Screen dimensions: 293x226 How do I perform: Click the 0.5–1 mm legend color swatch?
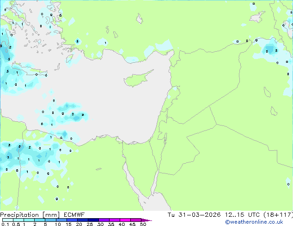(x=18, y=220)
